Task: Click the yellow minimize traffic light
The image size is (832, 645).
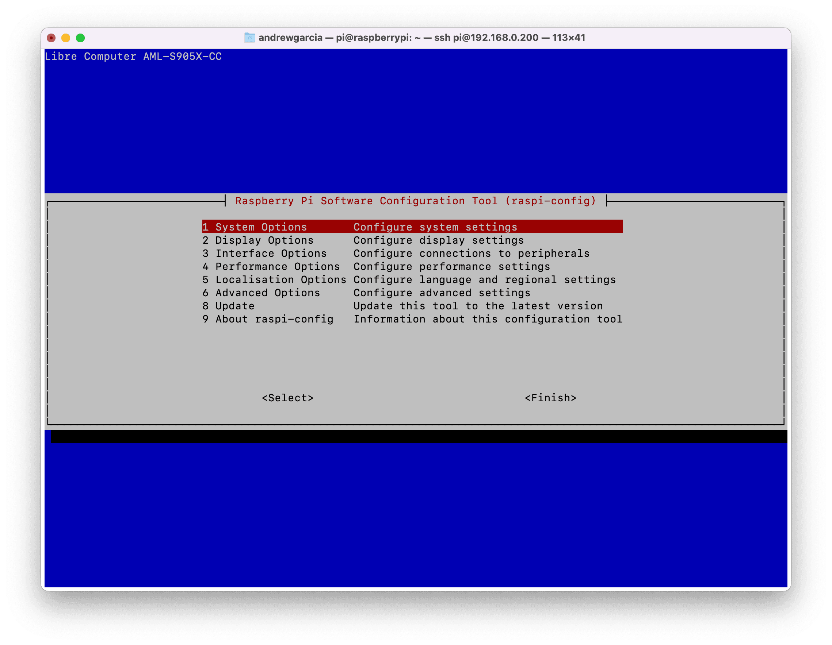Action: (66, 38)
